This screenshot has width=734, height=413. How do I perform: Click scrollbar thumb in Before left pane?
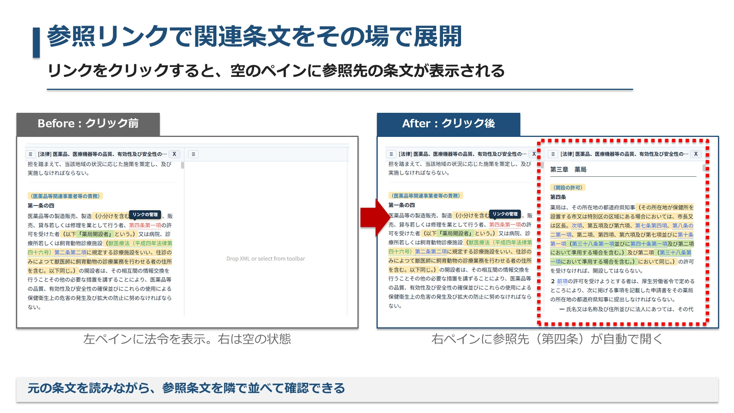pos(183,166)
